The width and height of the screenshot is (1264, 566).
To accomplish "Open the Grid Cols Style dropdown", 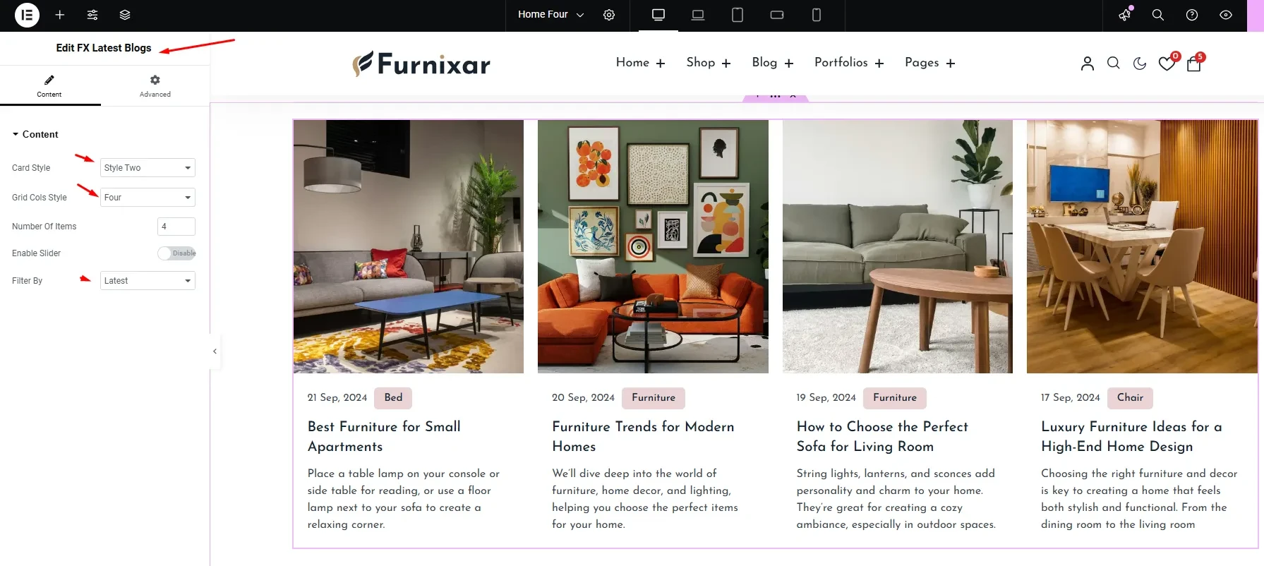I will pyautogui.click(x=148, y=198).
